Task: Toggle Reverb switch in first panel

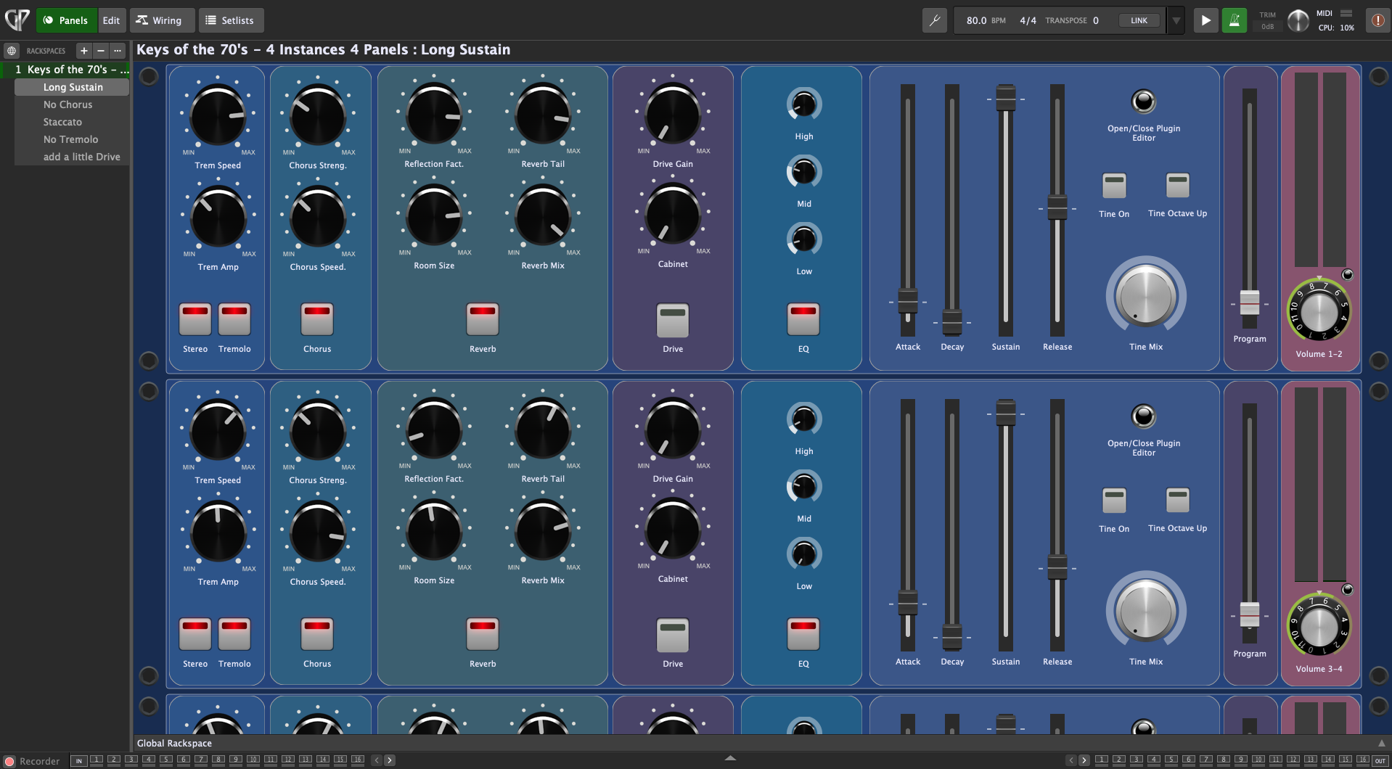Action: coord(483,319)
